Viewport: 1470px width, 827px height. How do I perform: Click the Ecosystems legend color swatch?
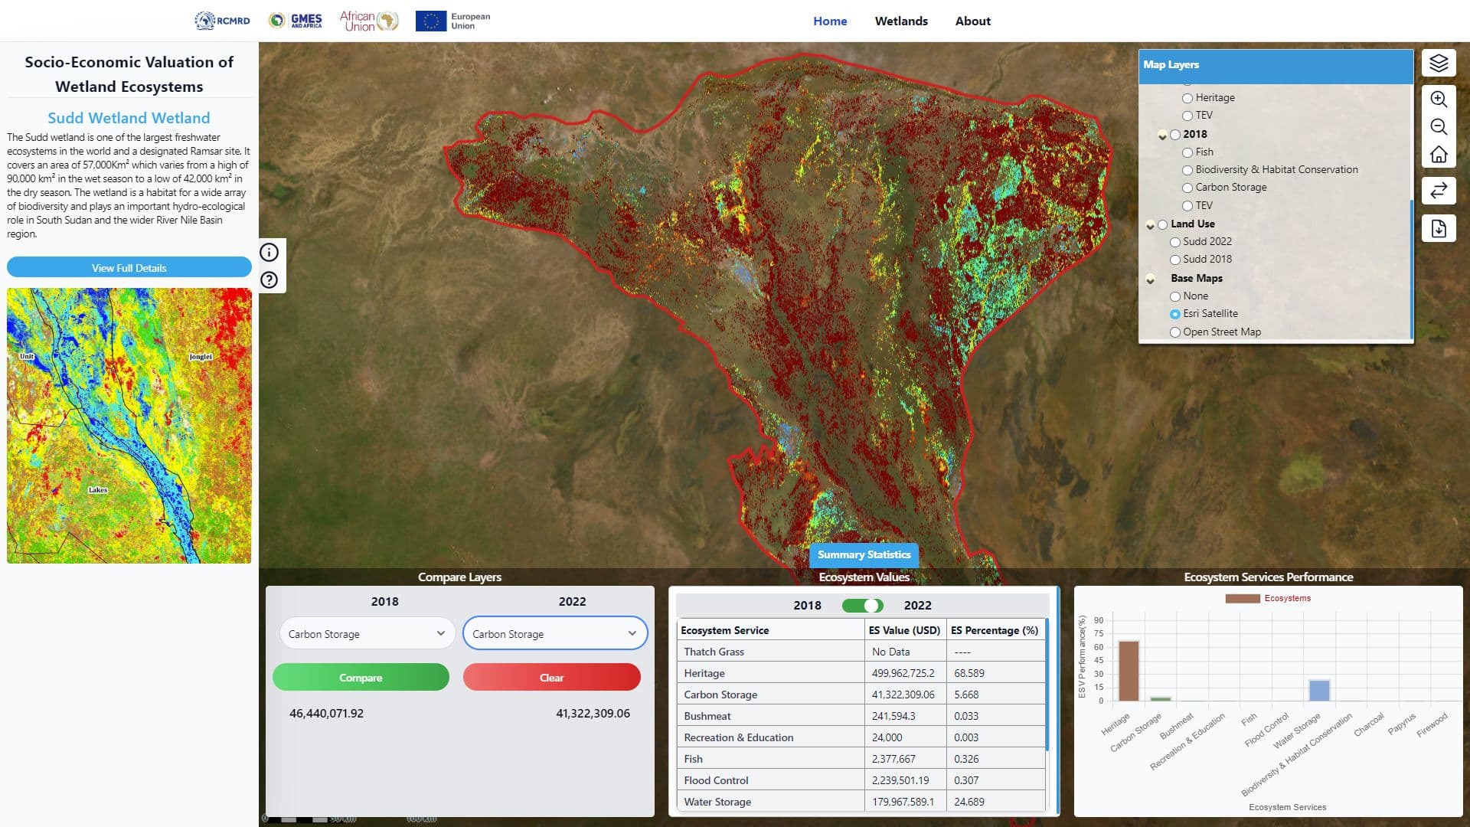(1242, 599)
